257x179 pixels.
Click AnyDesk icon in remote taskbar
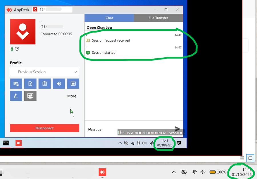19,143
